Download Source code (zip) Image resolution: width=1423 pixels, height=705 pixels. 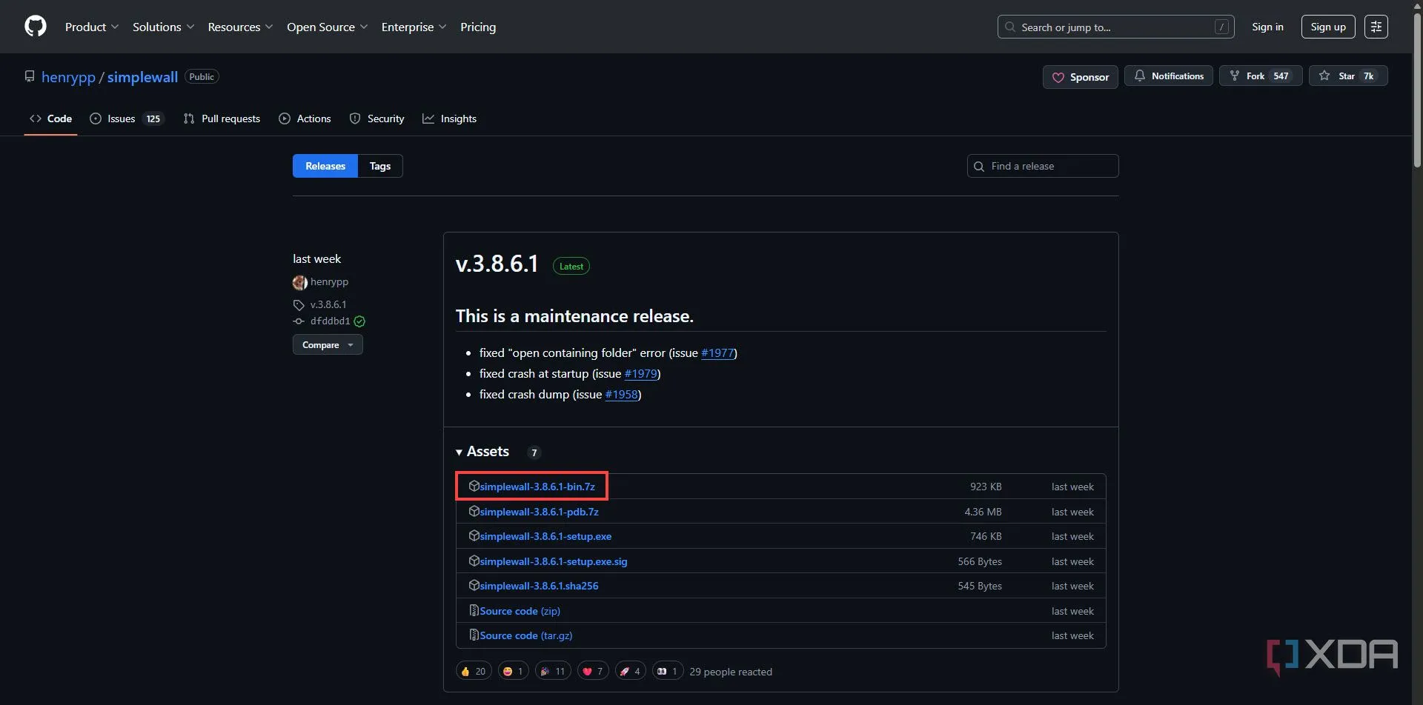pos(520,611)
